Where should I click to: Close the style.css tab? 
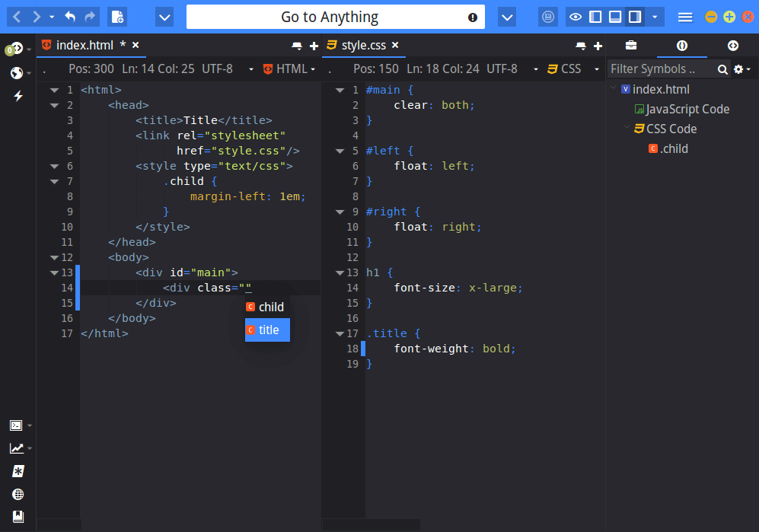(x=395, y=45)
